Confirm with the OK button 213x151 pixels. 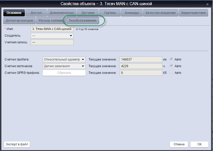[199, 144]
